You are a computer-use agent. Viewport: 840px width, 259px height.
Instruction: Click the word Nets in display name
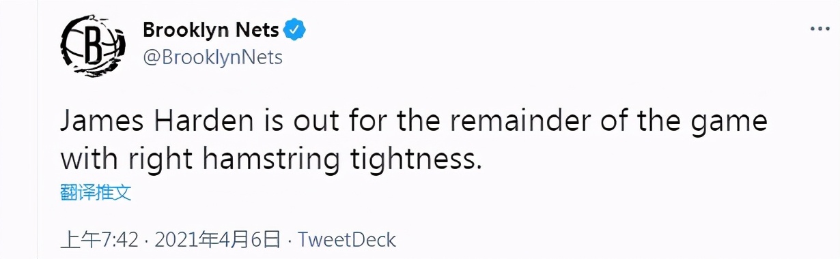point(257,30)
